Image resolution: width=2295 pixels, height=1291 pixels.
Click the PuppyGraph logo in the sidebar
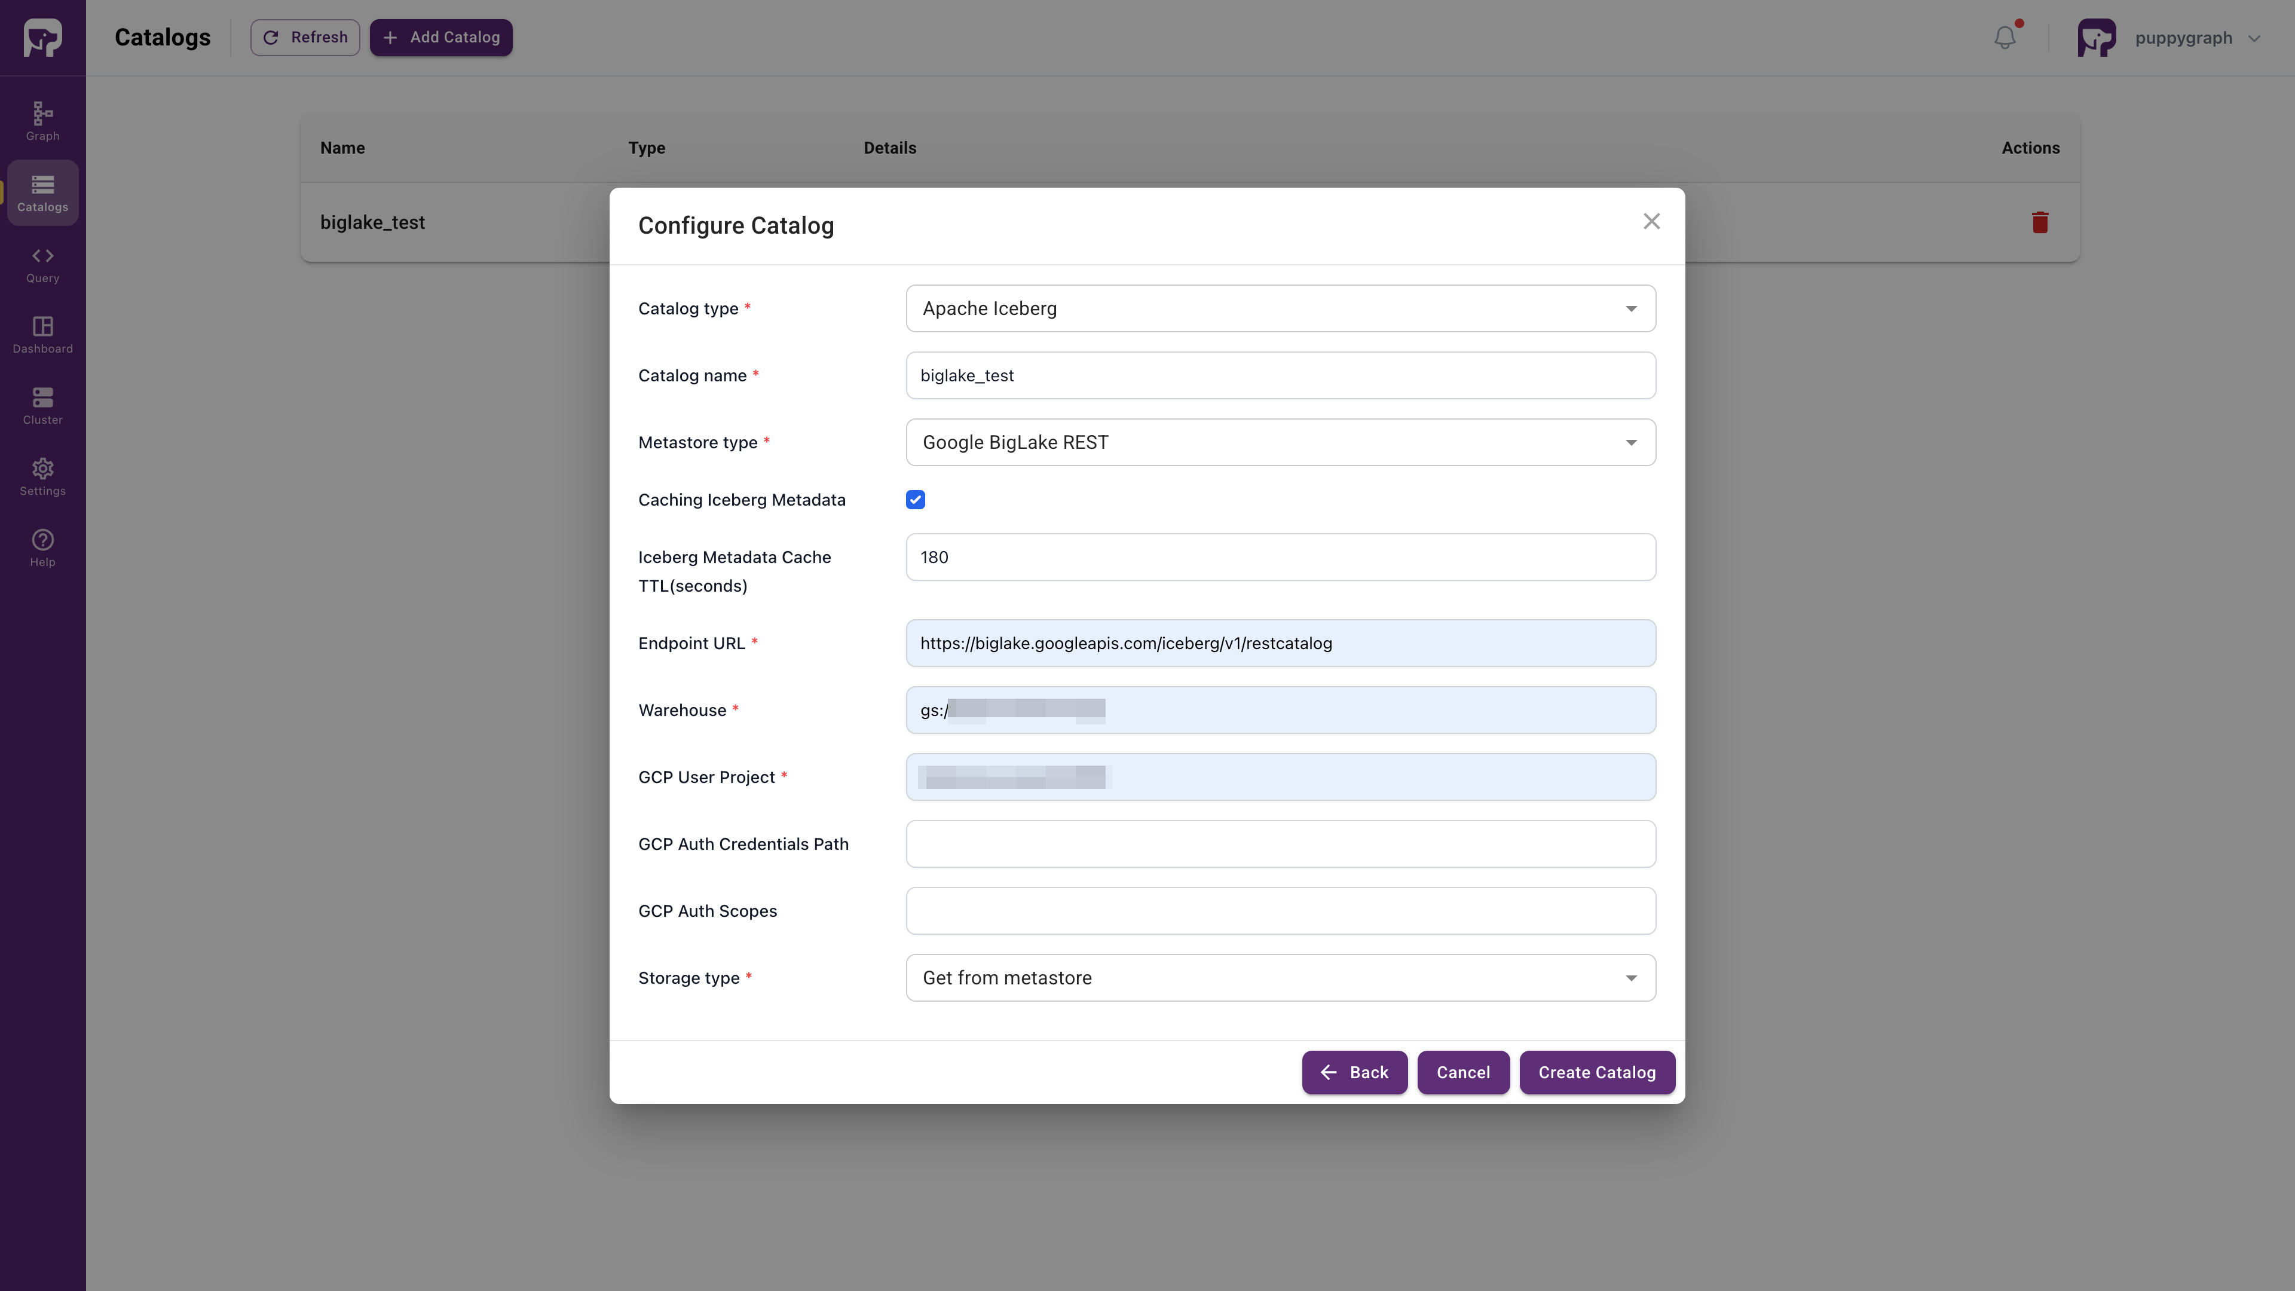[x=42, y=38]
